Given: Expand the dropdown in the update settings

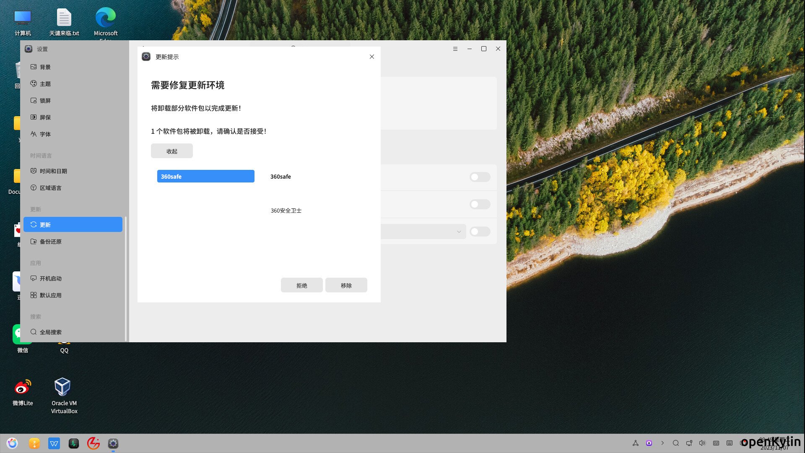Looking at the screenshot, I should (459, 232).
